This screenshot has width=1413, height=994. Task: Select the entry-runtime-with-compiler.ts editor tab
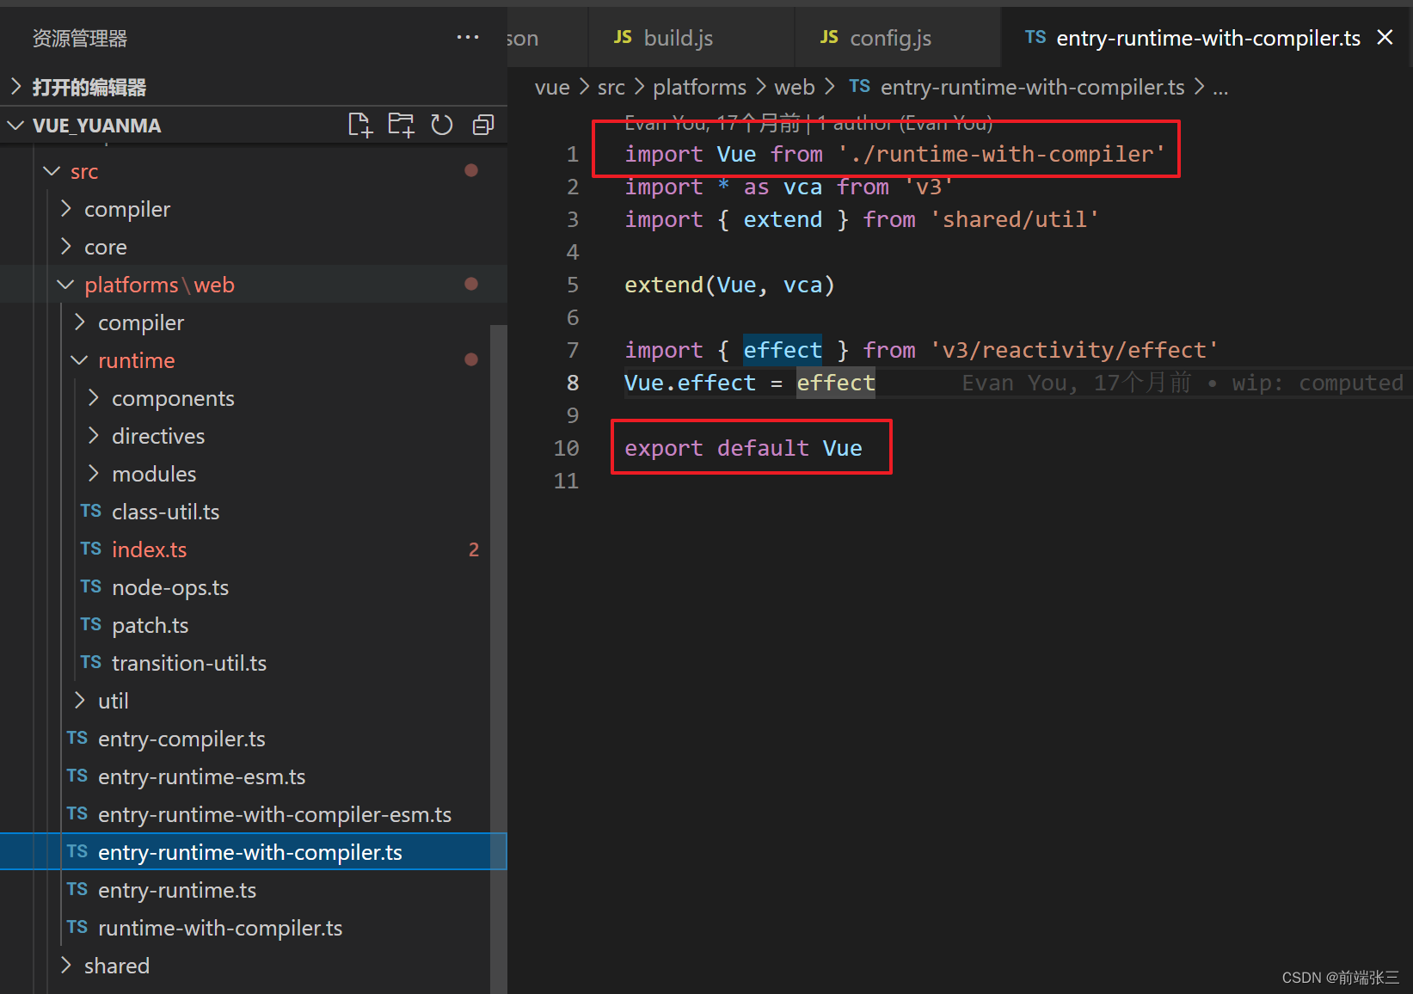pos(1207,38)
